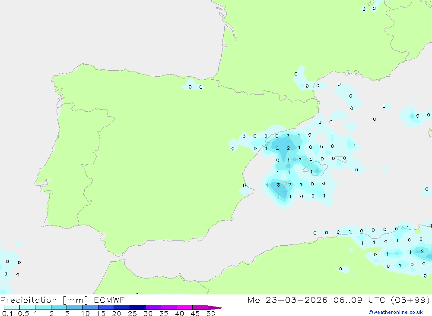
Task: Click the '[mm]' unit label
Action: (x=76, y=300)
